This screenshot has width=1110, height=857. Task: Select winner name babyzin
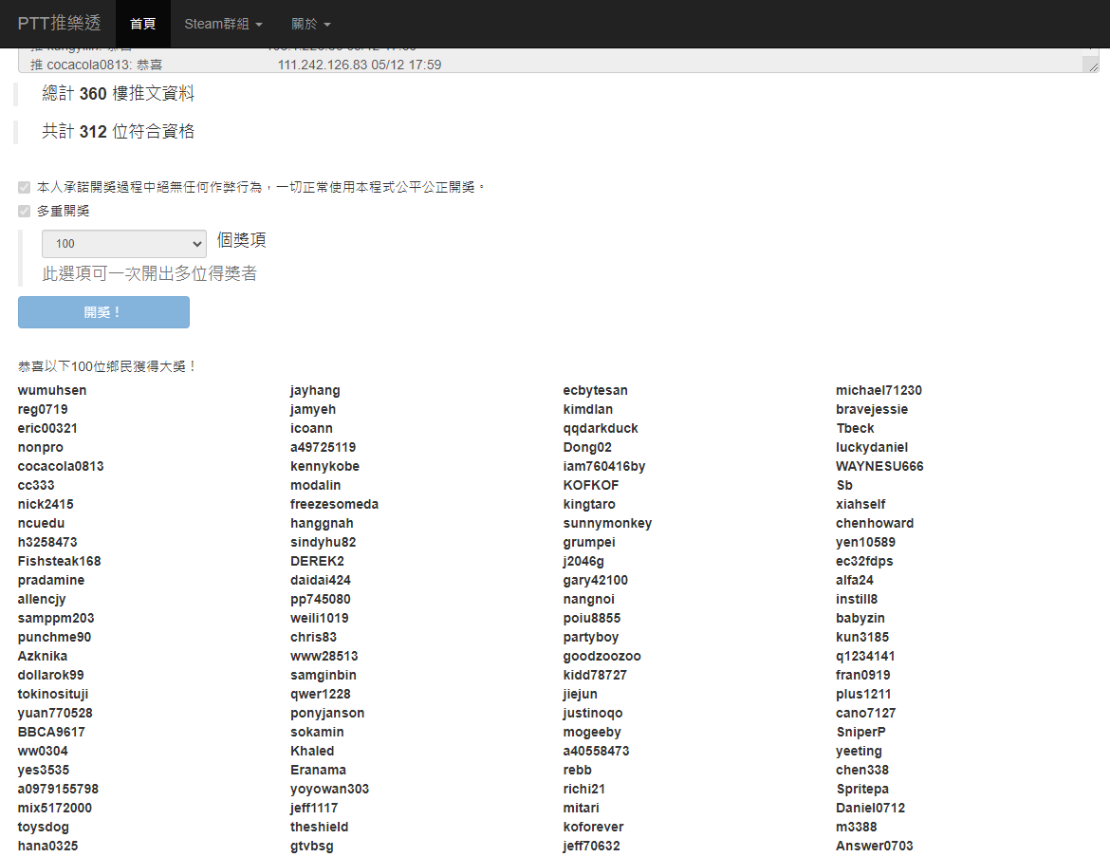[x=860, y=619]
